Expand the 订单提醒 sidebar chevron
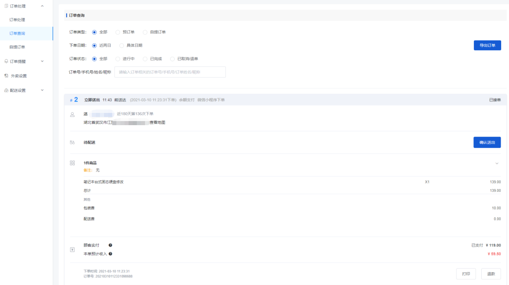Image resolution: width=509 pixels, height=285 pixels. click(x=42, y=61)
